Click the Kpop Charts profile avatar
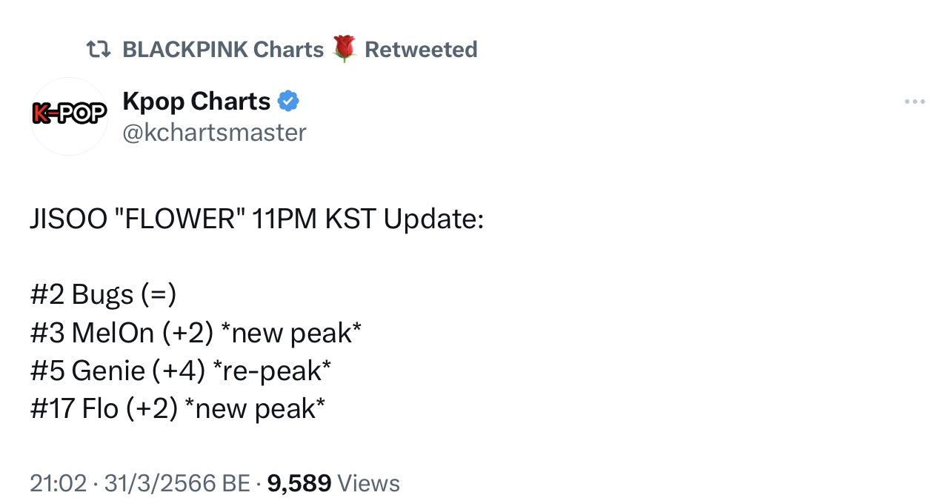Image resolution: width=938 pixels, height=498 pixels. tap(69, 116)
